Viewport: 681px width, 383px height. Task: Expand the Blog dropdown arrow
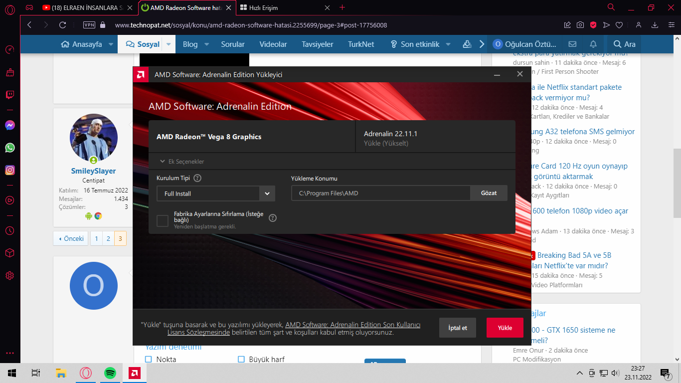pyautogui.click(x=206, y=44)
